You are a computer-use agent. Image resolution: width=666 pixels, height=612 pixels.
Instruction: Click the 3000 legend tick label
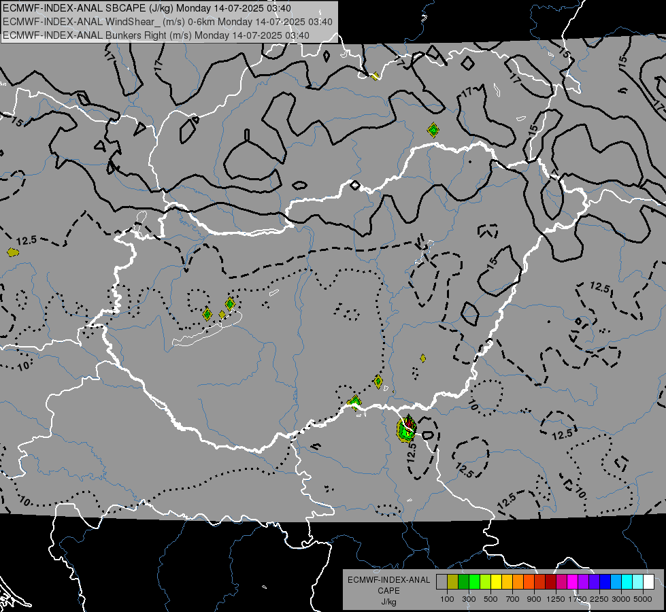(x=621, y=599)
